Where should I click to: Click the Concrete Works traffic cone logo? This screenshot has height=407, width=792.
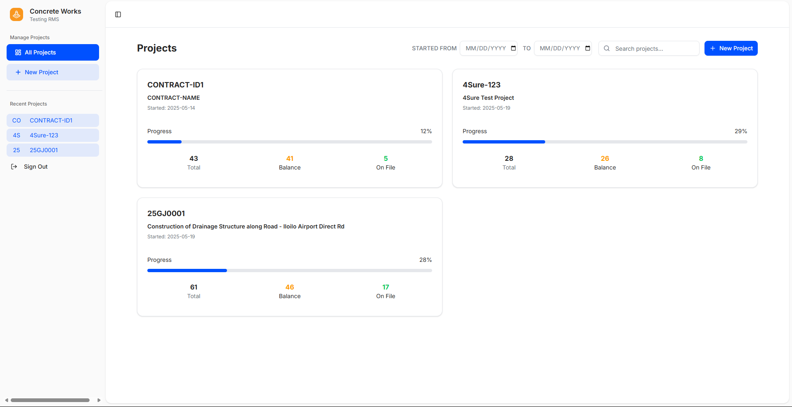pyautogui.click(x=17, y=14)
